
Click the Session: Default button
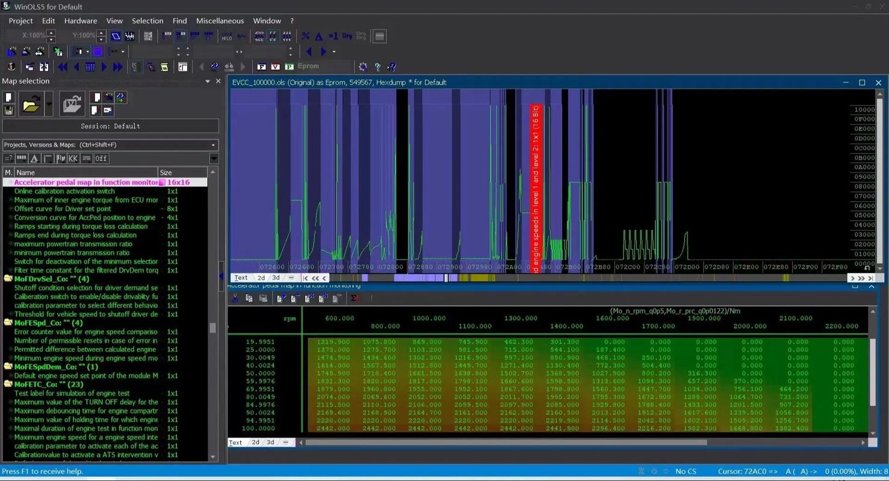coord(110,126)
